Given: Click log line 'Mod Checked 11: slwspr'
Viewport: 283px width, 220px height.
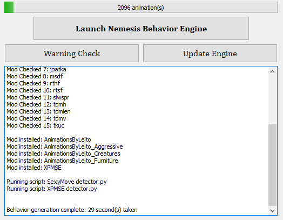Looking at the screenshot, I should pos(38,97).
